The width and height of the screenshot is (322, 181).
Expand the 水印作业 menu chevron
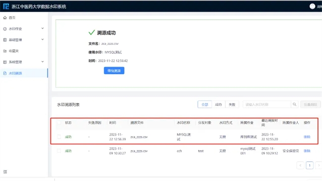pyautogui.click(x=43, y=28)
